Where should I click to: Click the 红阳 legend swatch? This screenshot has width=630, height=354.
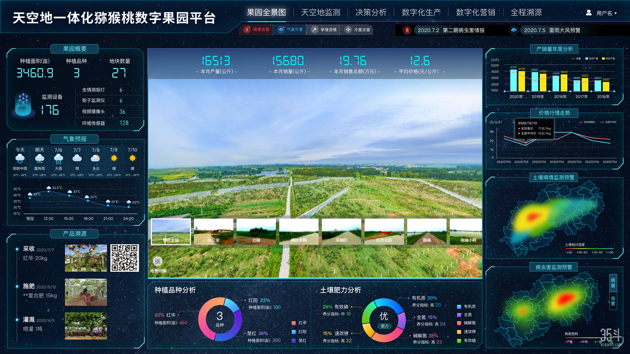(x=294, y=332)
